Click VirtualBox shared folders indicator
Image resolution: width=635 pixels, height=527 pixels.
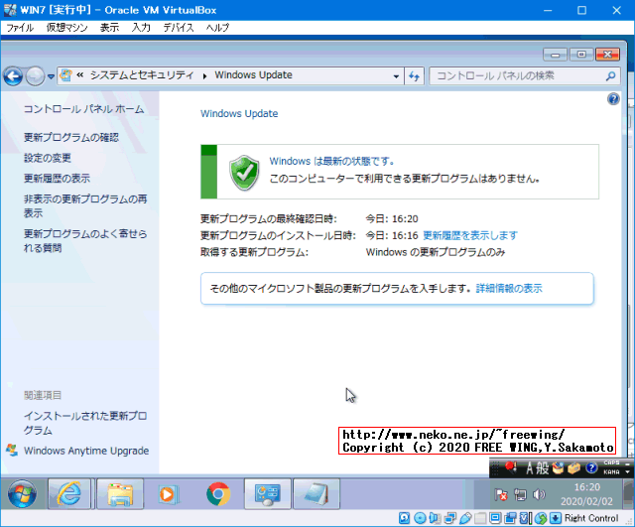pyautogui.click(x=480, y=518)
